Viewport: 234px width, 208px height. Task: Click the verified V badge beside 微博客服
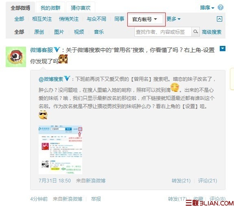pyautogui.click(x=57, y=50)
